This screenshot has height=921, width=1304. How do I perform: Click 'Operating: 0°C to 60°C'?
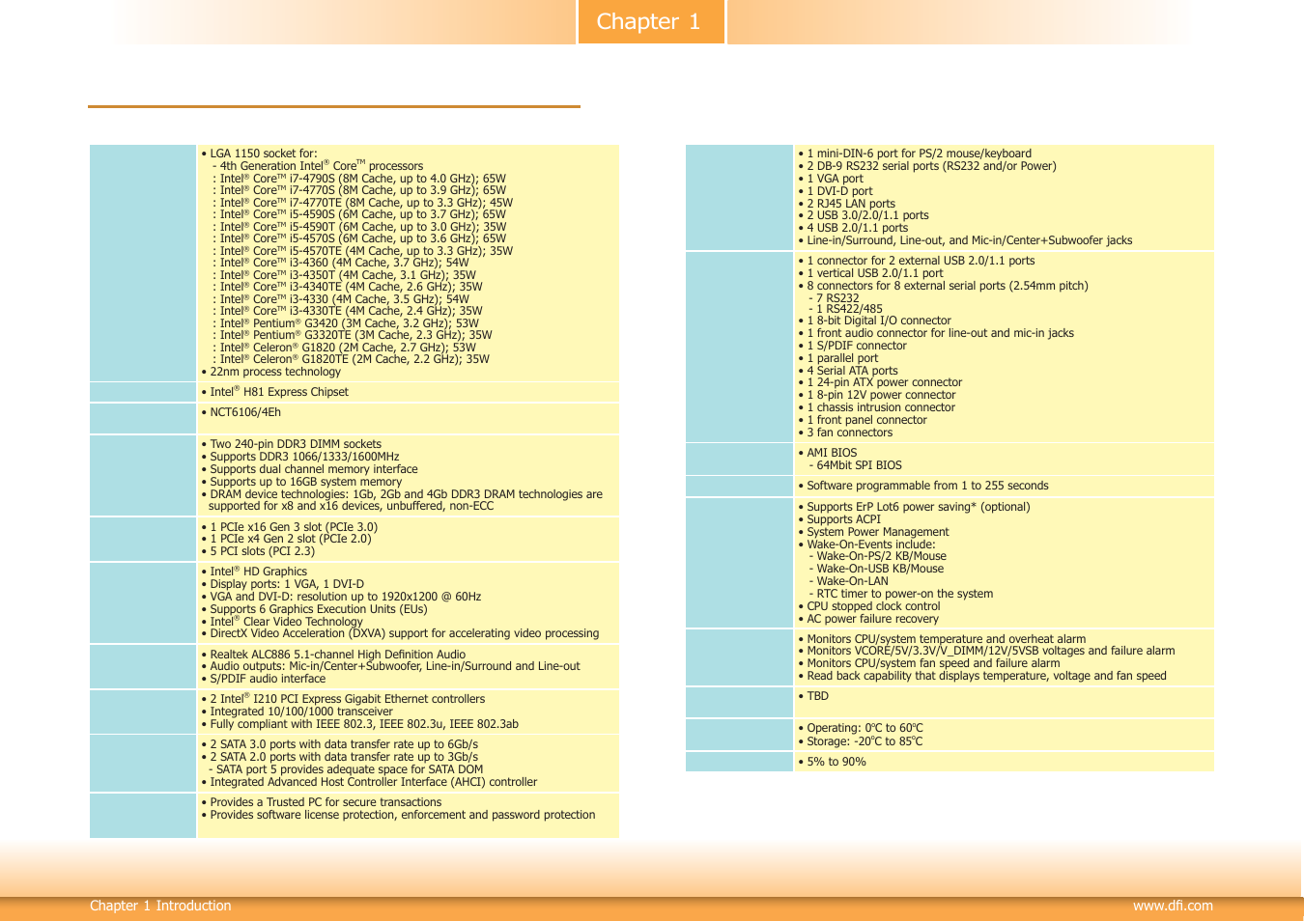pyautogui.click(x=861, y=728)
